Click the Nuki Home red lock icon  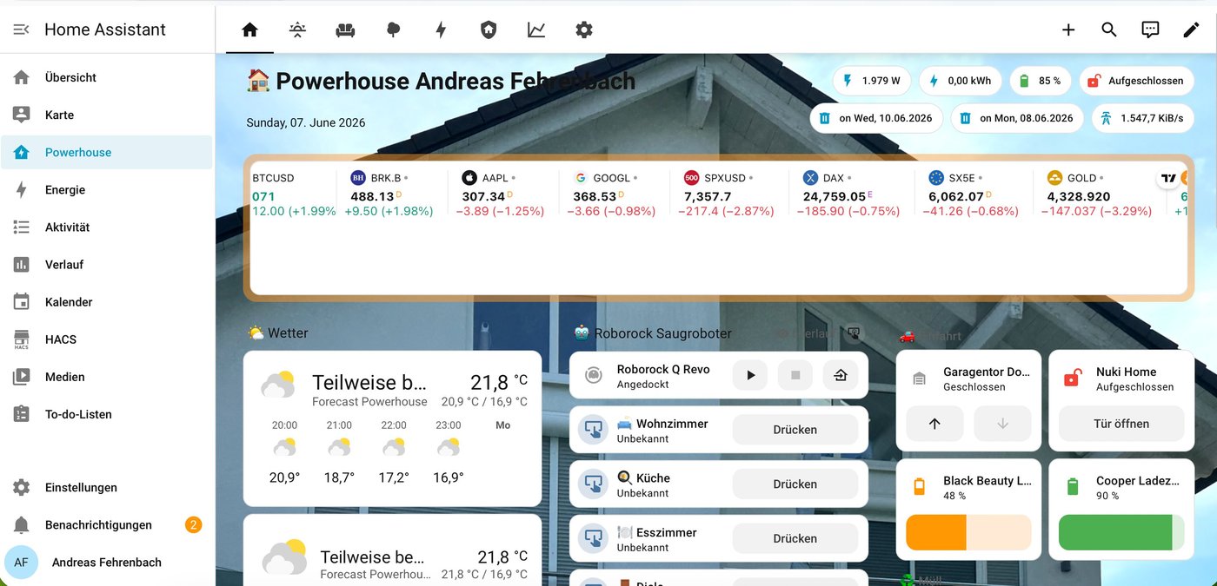1073,379
